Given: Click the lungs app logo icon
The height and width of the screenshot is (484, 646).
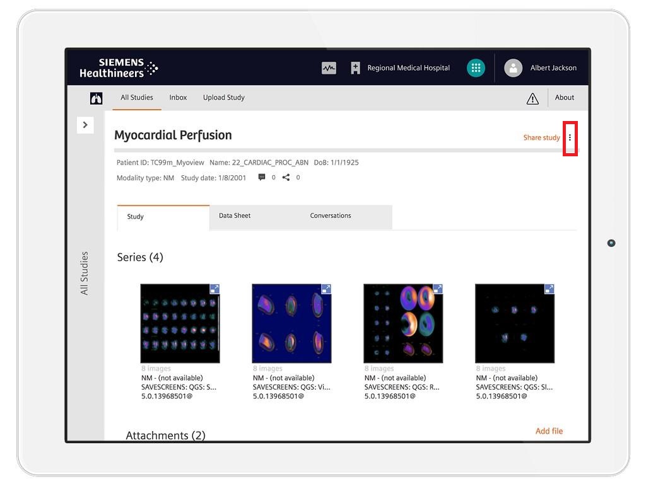Looking at the screenshot, I should (x=97, y=98).
